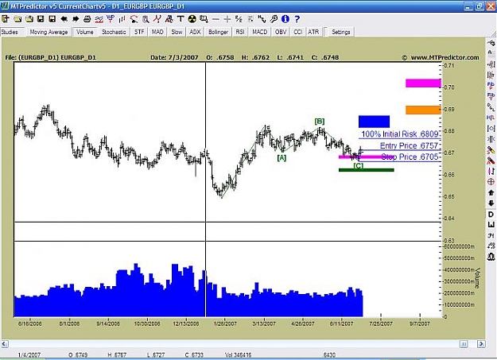497x360 pixels.
Task: Select the Moving Average study tab
Action: [x=49, y=32]
